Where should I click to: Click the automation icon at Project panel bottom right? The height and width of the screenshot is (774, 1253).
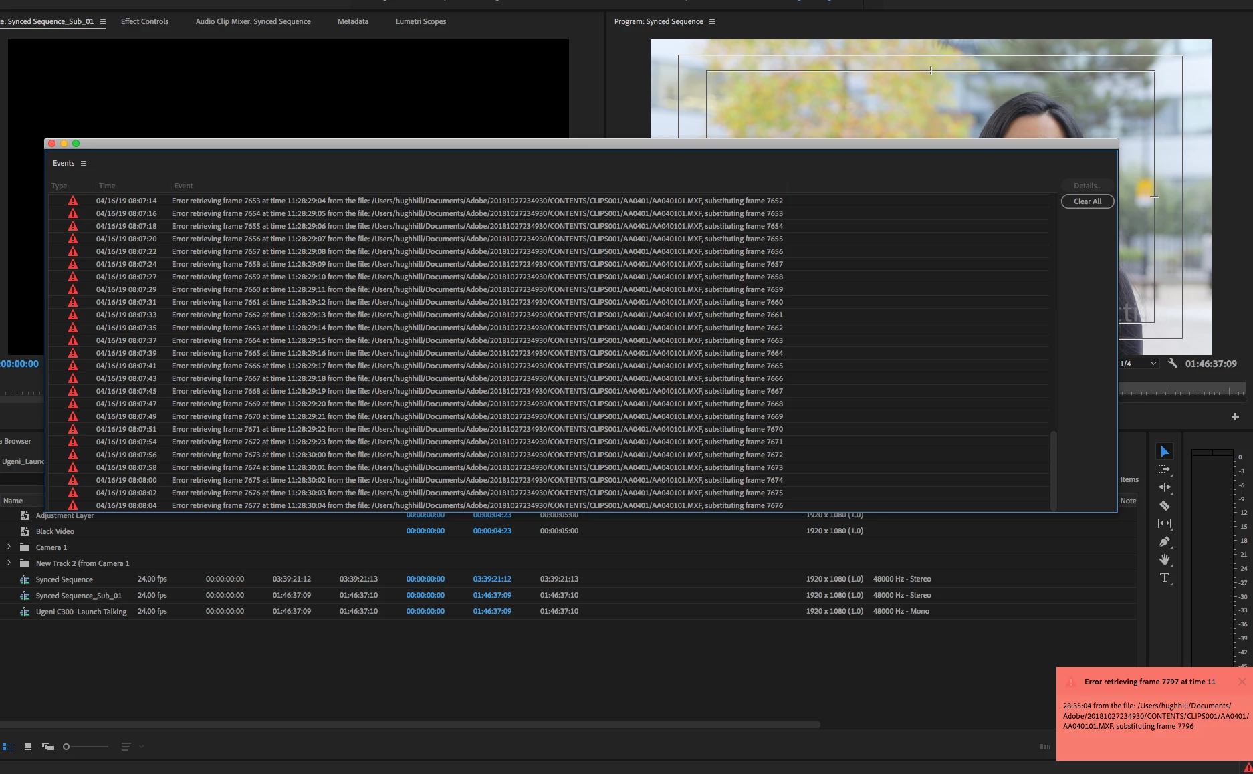coord(1044,747)
